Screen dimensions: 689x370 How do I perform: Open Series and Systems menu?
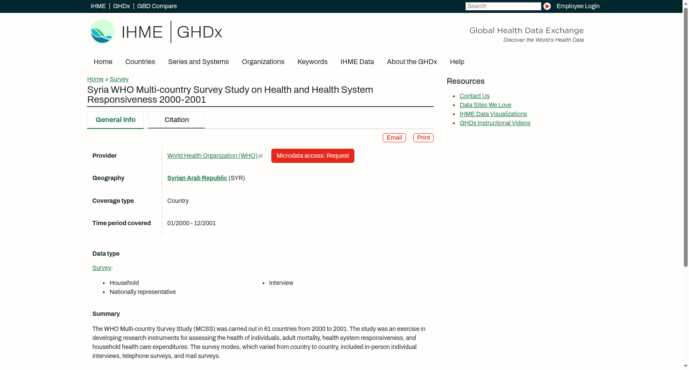[x=199, y=61]
